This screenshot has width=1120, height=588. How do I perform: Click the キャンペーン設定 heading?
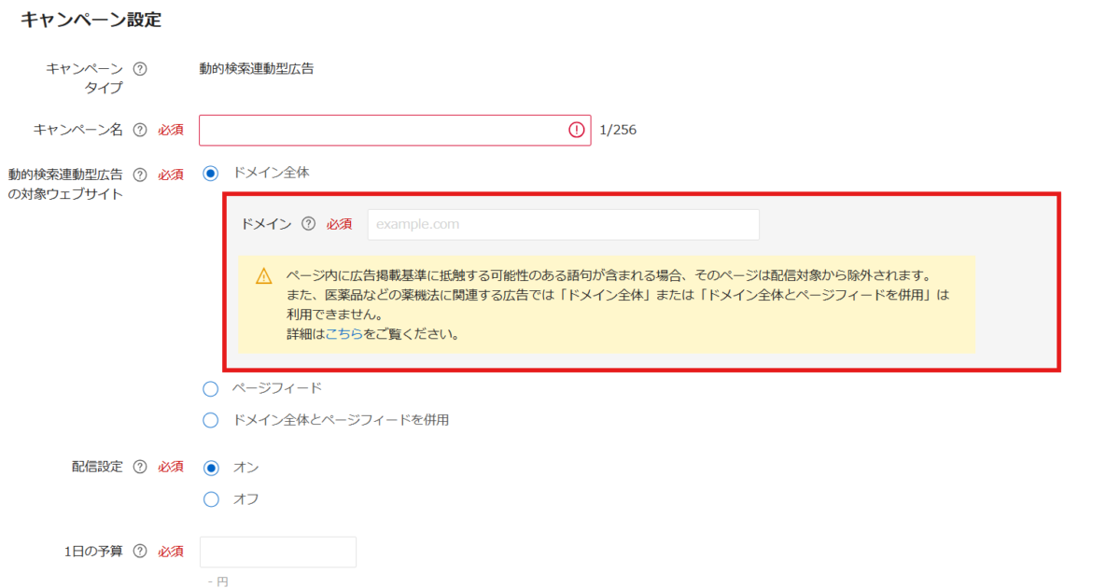(91, 21)
